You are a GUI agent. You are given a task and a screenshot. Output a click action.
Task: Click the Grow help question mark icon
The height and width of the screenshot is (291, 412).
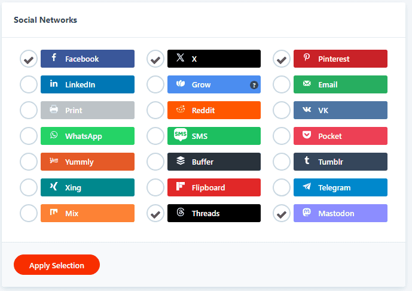coord(254,85)
